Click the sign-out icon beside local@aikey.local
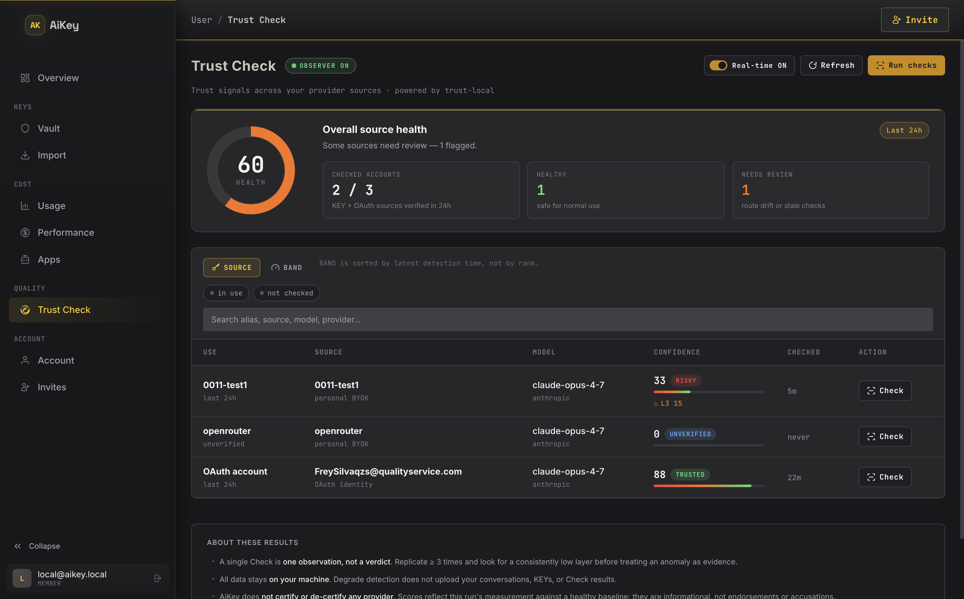The image size is (964, 599). 157,578
